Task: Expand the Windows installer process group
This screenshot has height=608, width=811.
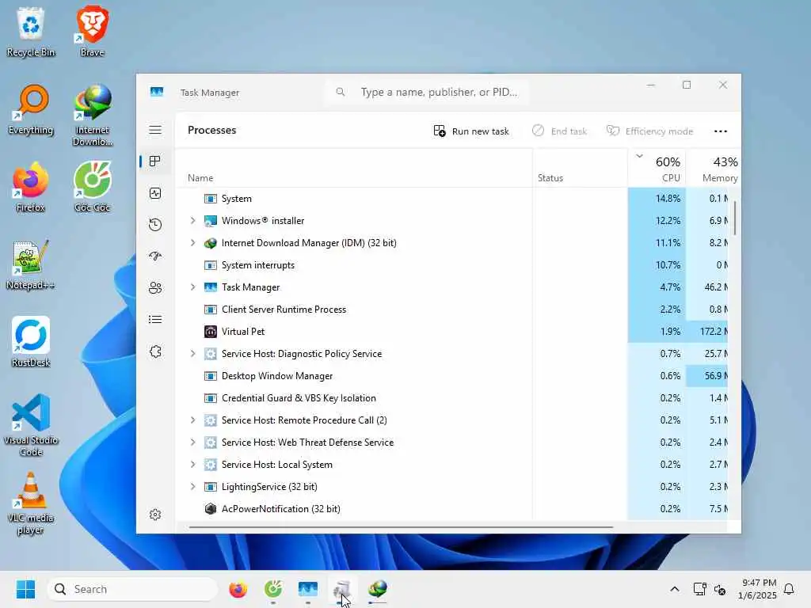Action: (x=193, y=221)
